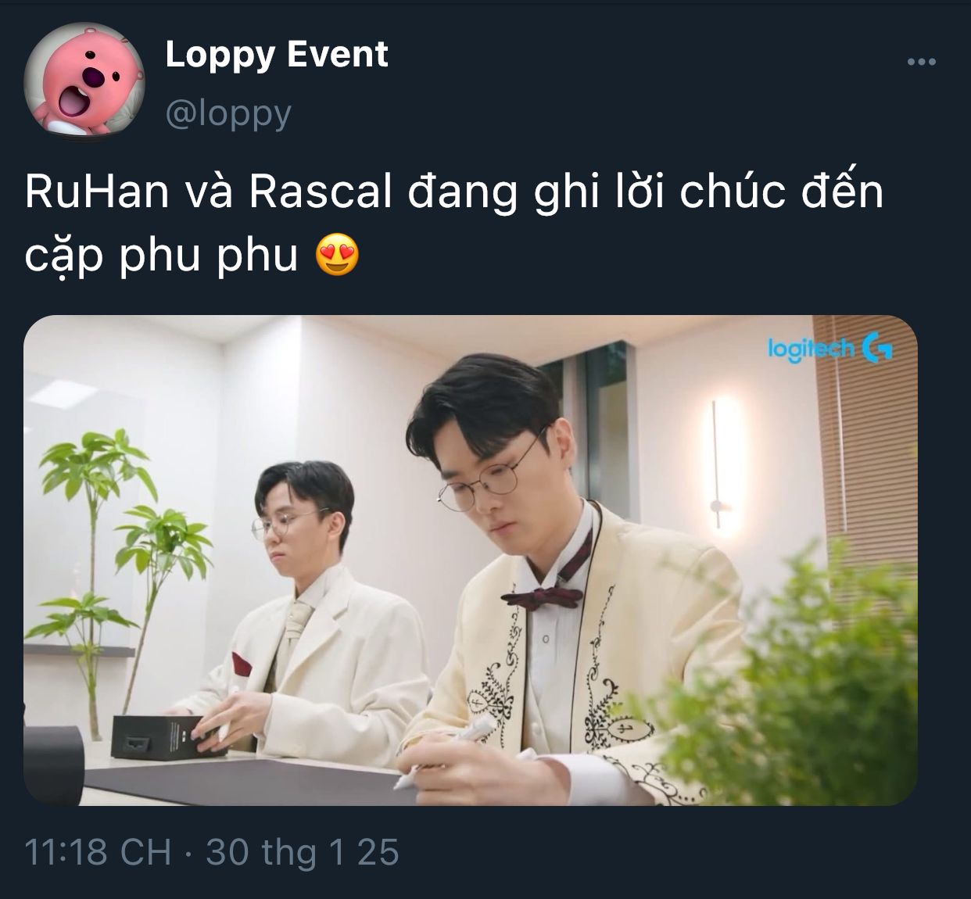This screenshot has height=899, width=971.
Task: Click the glowing vertical wall light
Action: (718, 461)
